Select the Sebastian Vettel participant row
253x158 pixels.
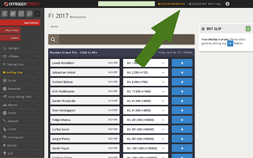[85, 72]
